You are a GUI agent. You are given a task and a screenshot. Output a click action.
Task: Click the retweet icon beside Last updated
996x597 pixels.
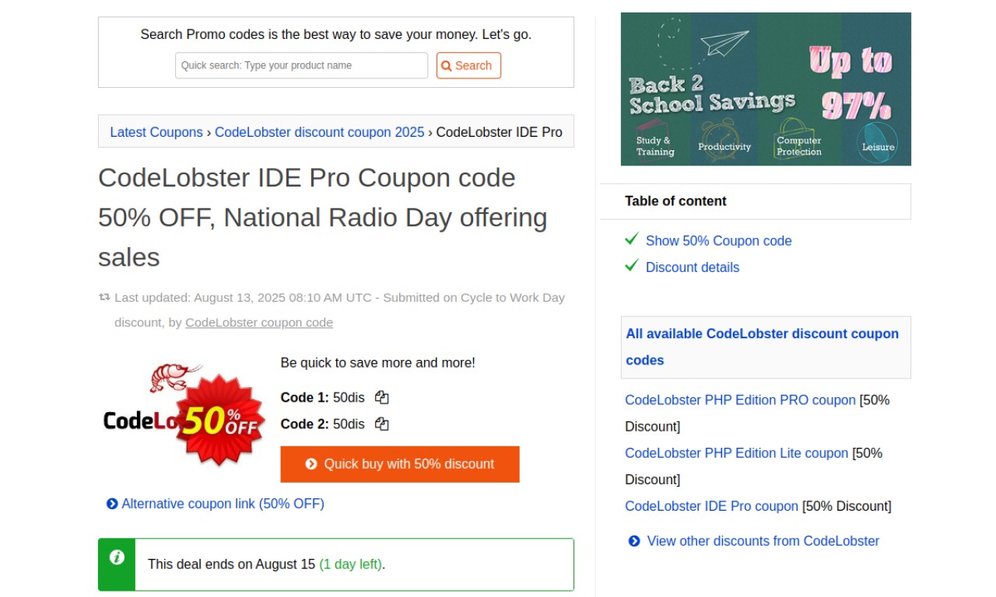coord(104,297)
